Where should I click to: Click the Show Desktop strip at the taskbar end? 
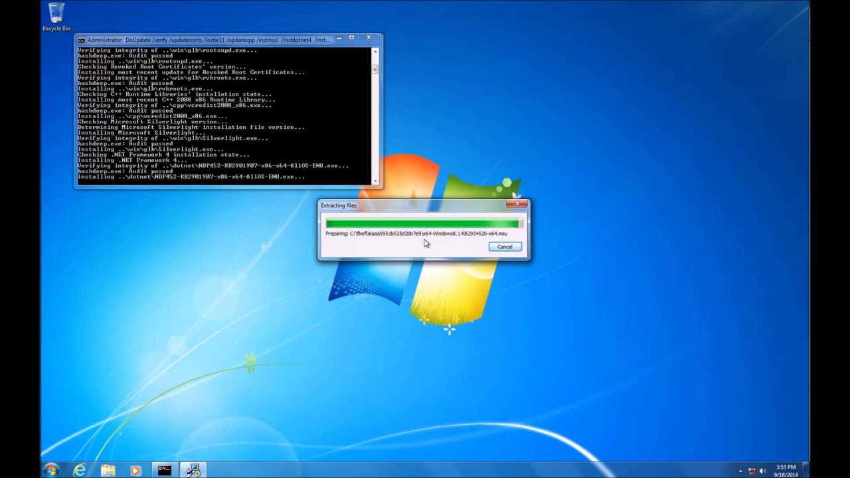point(806,470)
